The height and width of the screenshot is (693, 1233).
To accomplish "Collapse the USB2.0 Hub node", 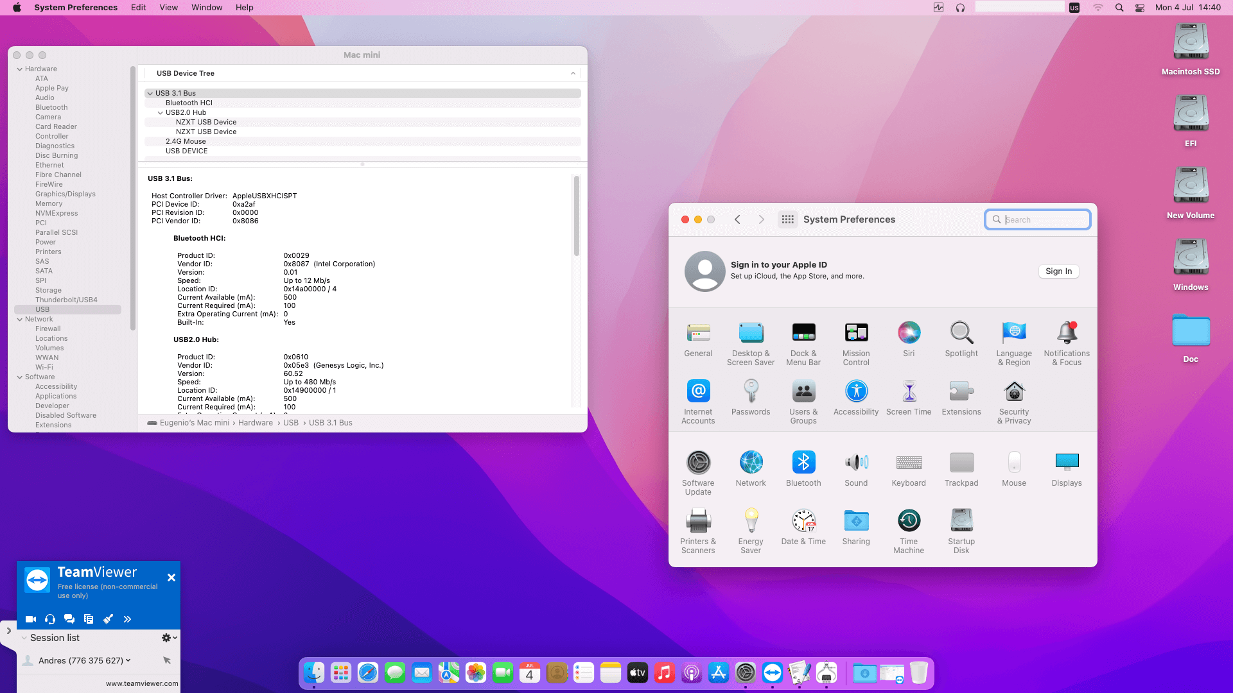I will coord(161,113).
